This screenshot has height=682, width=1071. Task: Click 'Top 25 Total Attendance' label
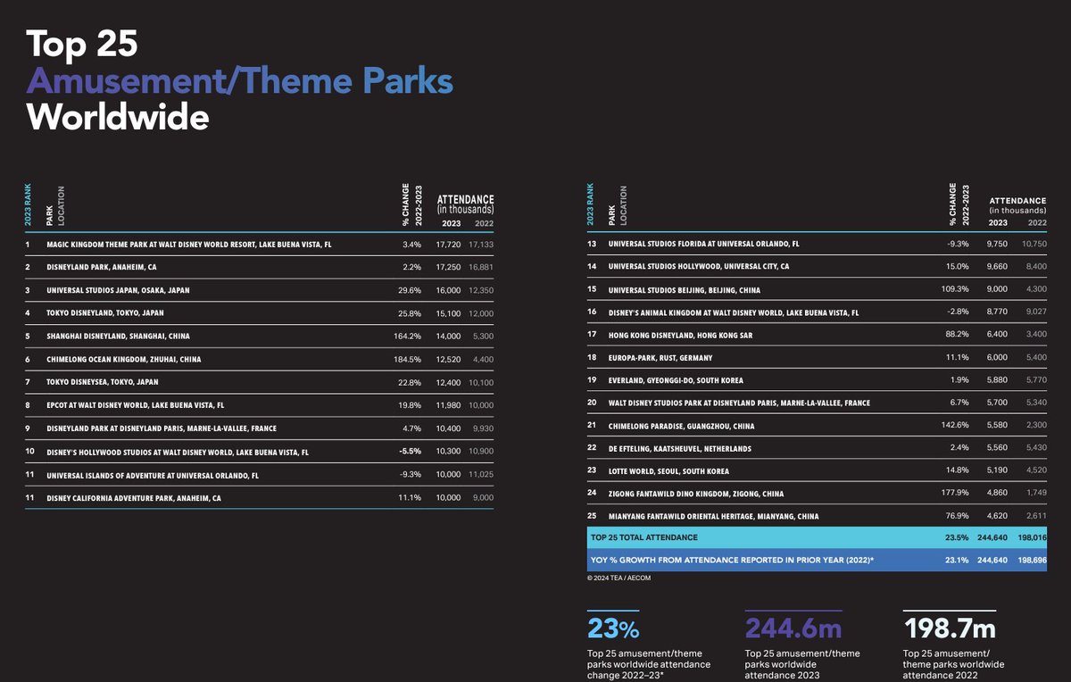pyautogui.click(x=643, y=538)
